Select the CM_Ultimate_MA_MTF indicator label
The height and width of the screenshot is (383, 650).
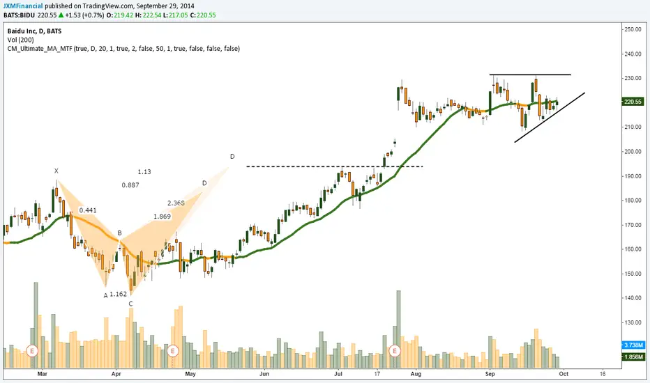pyautogui.click(x=123, y=49)
